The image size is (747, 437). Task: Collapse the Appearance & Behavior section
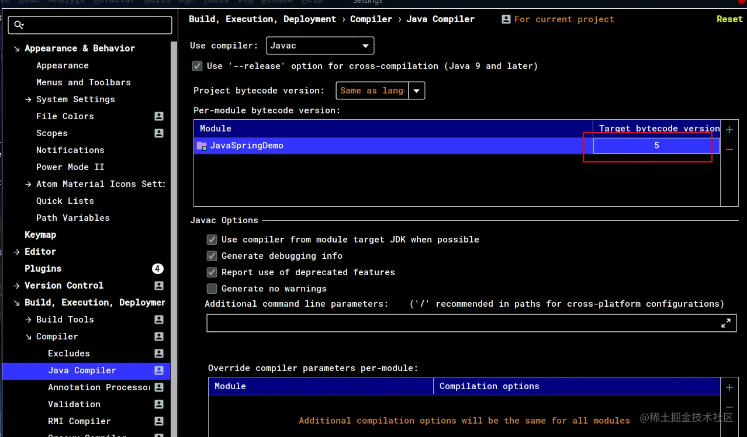pos(16,48)
